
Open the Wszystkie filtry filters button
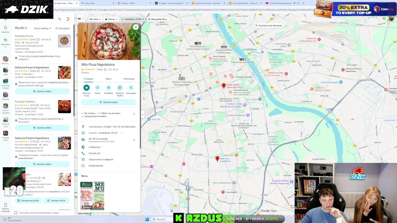pos(158,19)
